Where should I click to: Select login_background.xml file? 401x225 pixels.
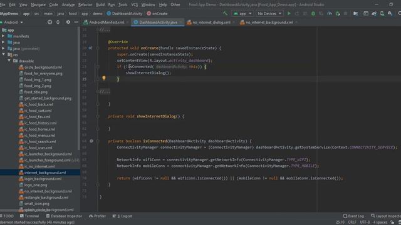[x=43, y=179]
